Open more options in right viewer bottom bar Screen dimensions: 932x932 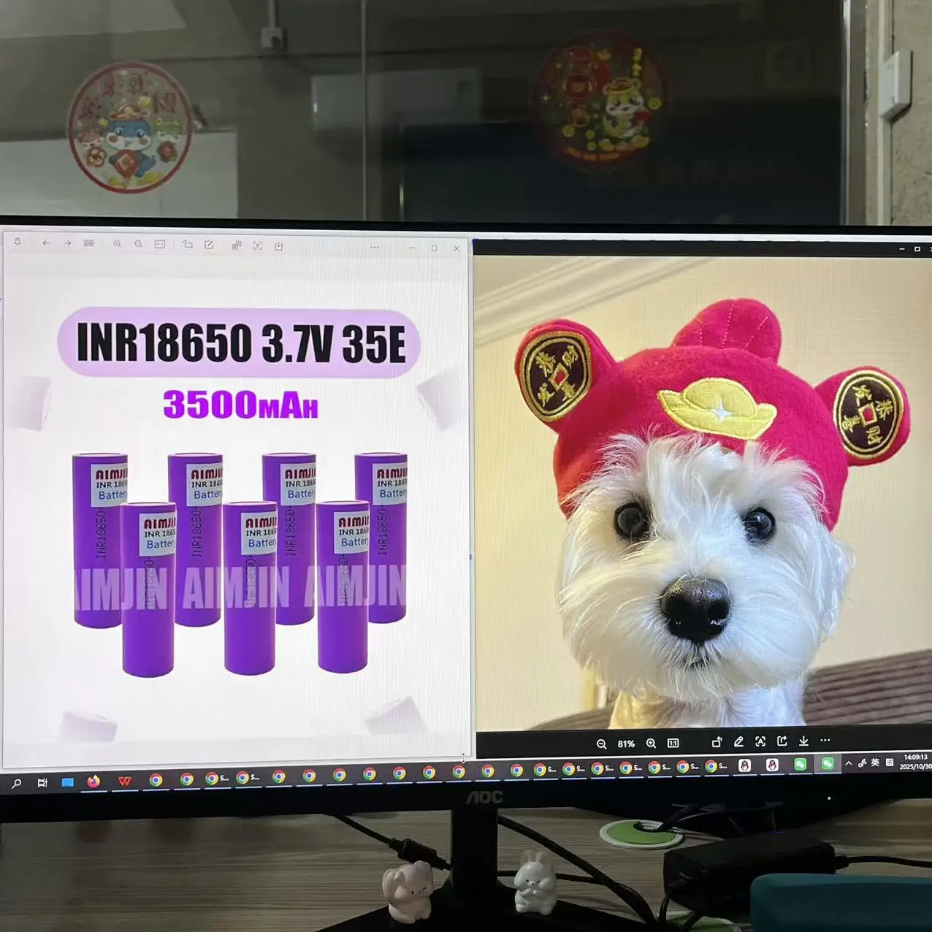pos(825,740)
